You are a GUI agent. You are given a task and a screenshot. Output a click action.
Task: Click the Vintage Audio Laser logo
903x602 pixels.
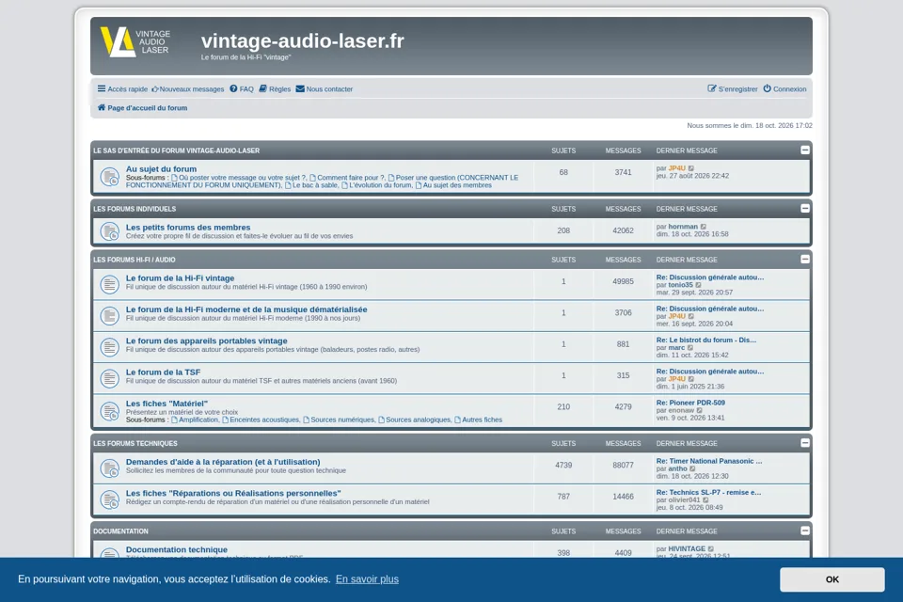pyautogui.click(x=135, y=42)
